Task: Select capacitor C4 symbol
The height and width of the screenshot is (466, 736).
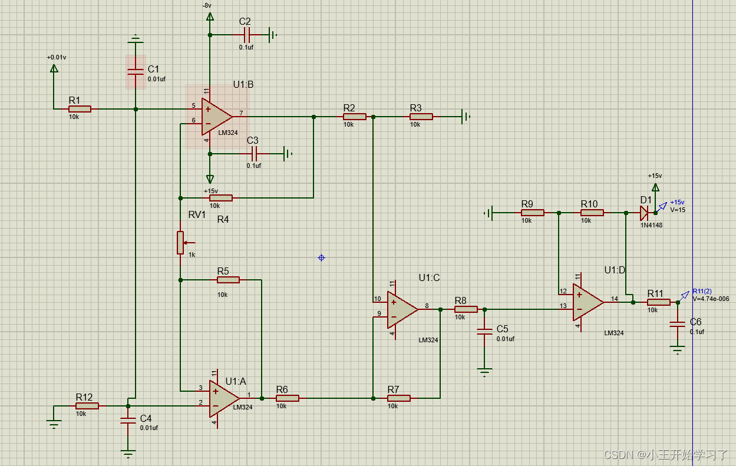Action: point(128,419)
